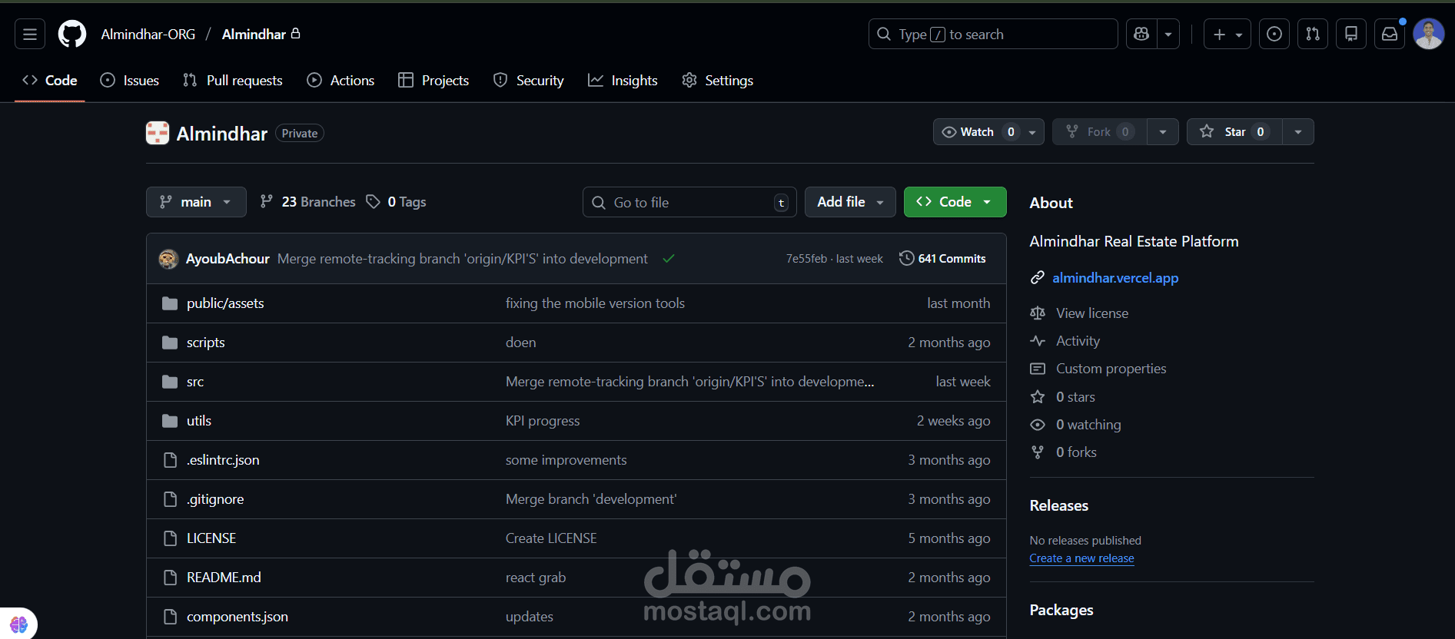Open commit message 'Create LICENSE'
The image size is (1455, 639).
coord(551,538)
